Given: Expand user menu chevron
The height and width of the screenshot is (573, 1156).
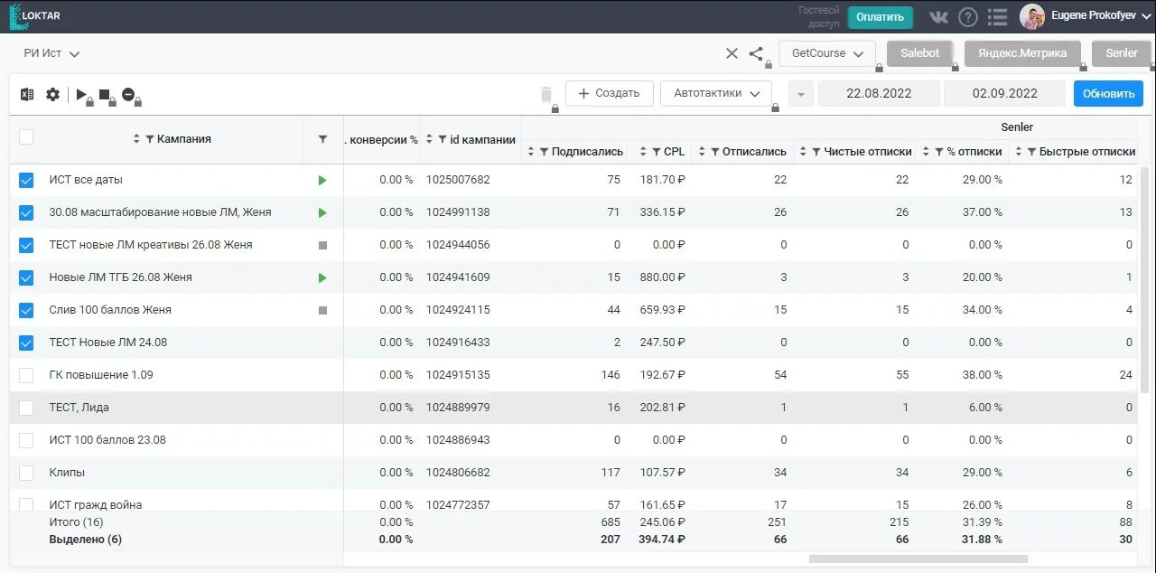Looking at the screenshot, I should [1147, 16].
